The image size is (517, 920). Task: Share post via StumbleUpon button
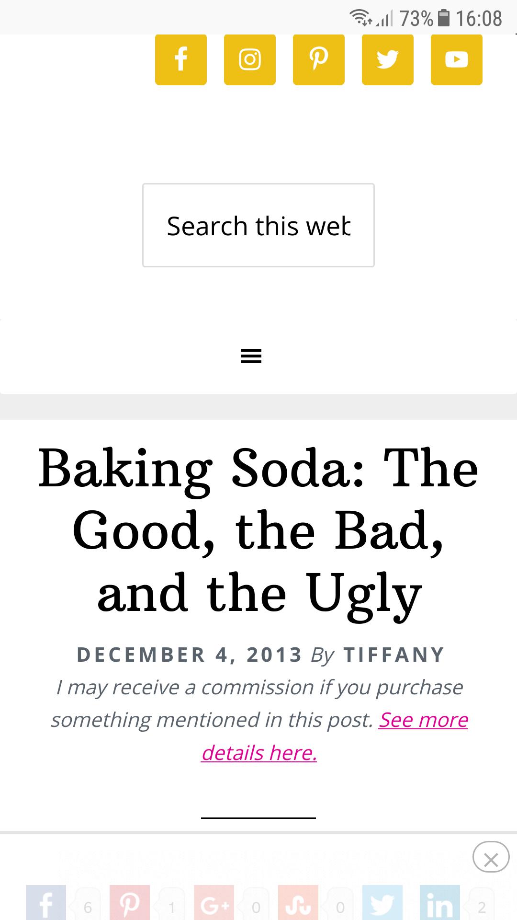[298, 903]
